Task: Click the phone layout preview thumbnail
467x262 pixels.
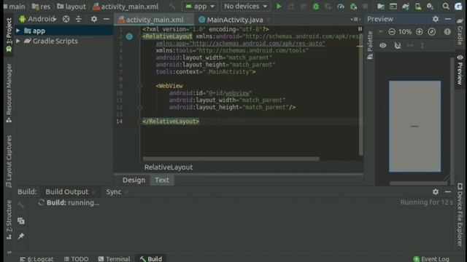Action: [x=415, y=126]
